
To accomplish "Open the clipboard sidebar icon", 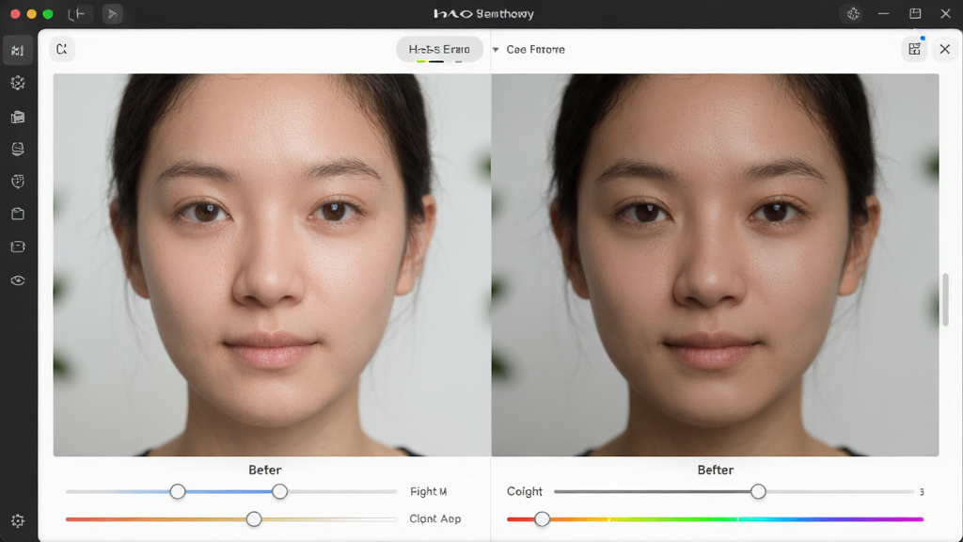I will (18, 214).
